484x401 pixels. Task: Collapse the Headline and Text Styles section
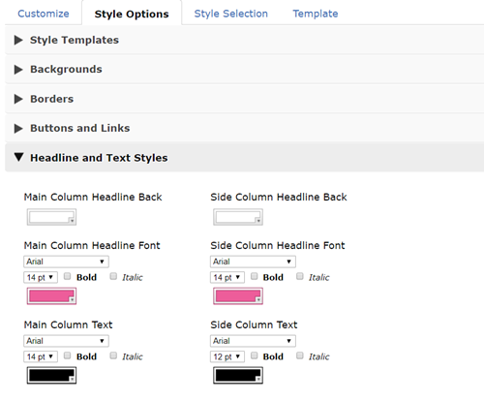pyautogui.click(x=244, y=158)
